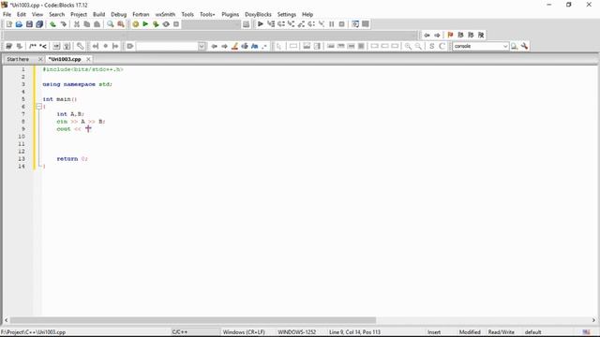This screenshot has height=337, width=600.
Task: Click the Stop debugger icon
Action: tap(341, 24)
